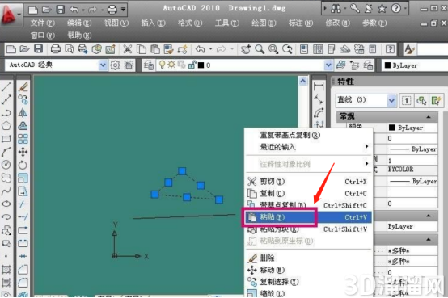Click the top apex grip of the triangle
Viewport: 448px width, 298px height.
click(x=182, y=171)
